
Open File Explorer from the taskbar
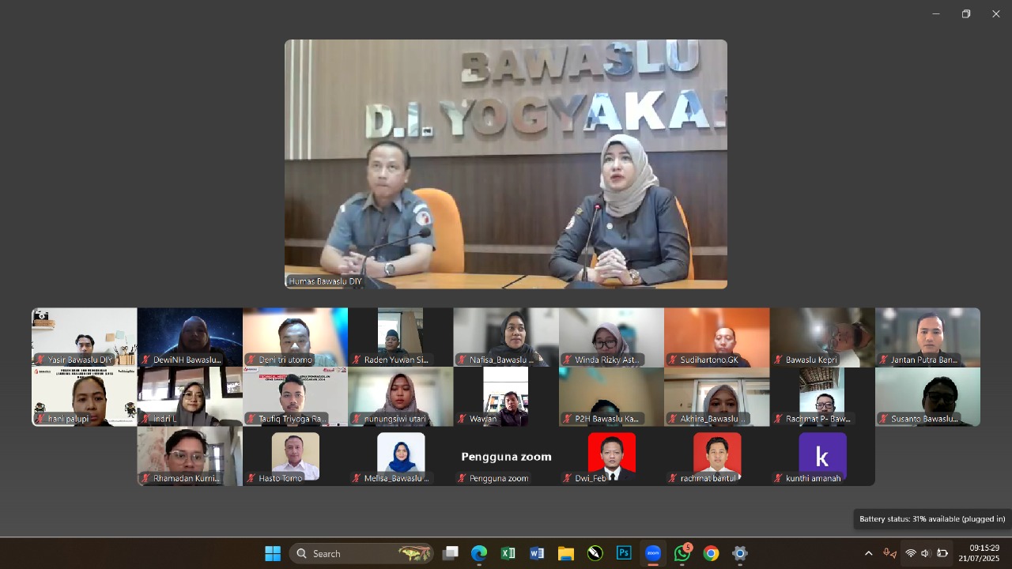[566, 553]
